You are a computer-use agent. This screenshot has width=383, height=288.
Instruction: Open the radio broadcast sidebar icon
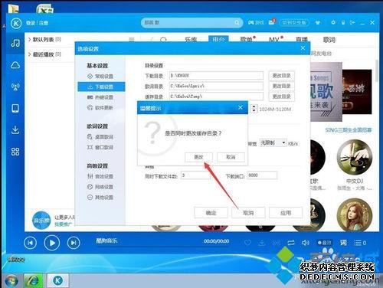[x=15, y=87]
